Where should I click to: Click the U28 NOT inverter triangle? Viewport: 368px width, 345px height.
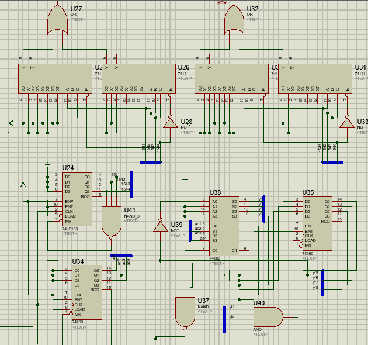click(171, 122)
